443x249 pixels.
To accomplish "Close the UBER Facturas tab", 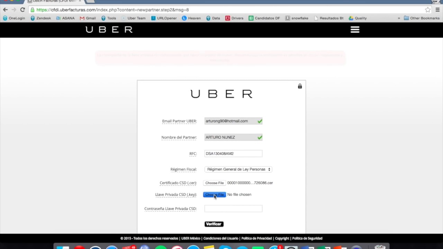I will (80, 1).
